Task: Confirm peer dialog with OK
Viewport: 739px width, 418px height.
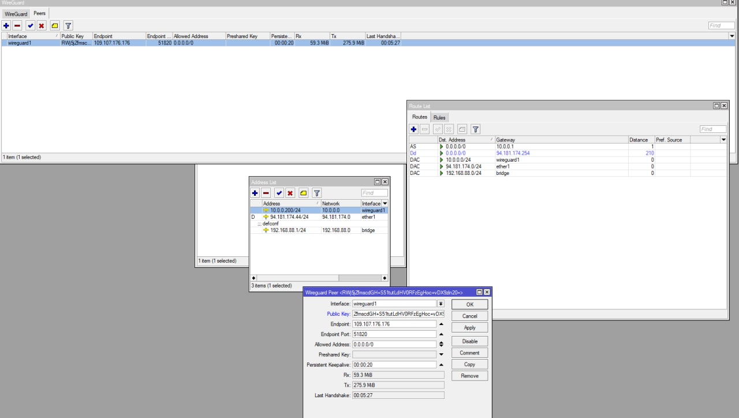Action: (x=469, y=304)
